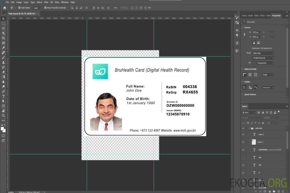Hide the 'm' text layer
The height and width of the screenshot is (193, 290).
point(243,173)
